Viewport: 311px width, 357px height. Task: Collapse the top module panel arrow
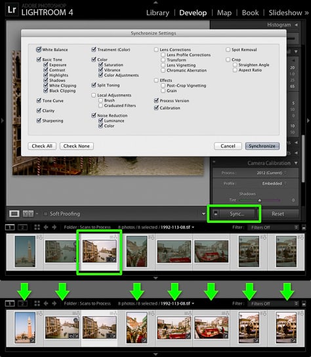pyautogui.click(x=155, y=2)
